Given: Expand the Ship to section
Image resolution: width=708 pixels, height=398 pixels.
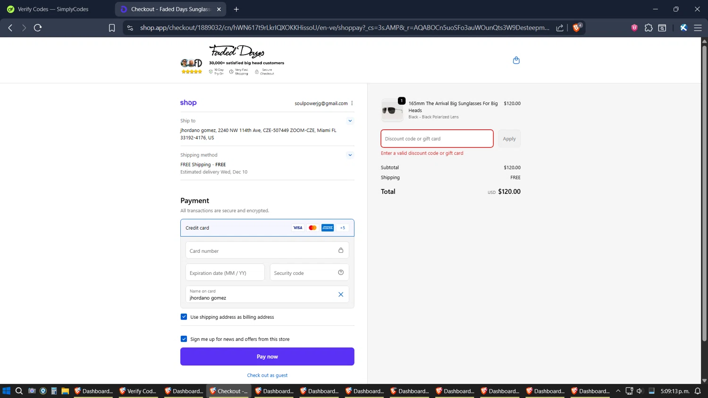Looking at the screenshot, I should [x=350, y=121].
